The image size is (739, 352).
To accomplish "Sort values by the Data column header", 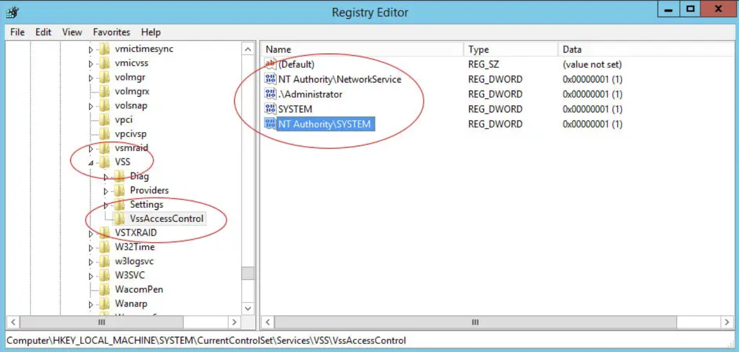I will (646, 49).
